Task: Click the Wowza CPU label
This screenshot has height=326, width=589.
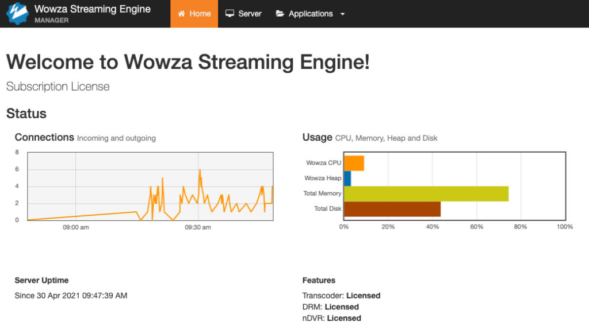Action: [323, 163]
